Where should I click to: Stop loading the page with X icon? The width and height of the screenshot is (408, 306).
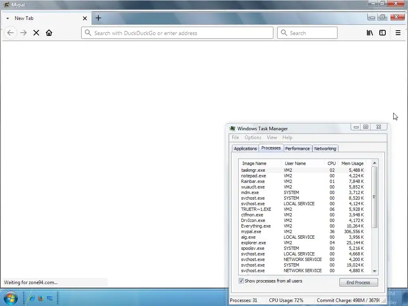(x=36, y=33)
